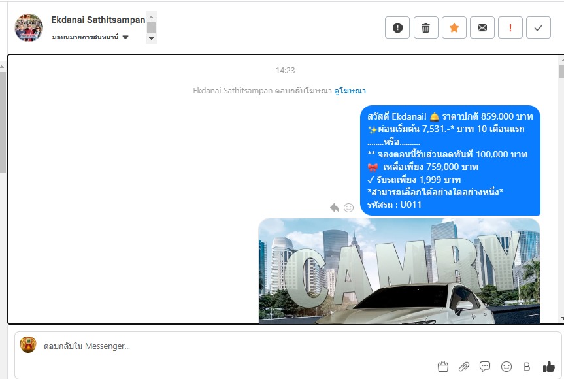Click header small scrollbar down arrow
This screenshot has height=379, width=564.
[152, 39]
